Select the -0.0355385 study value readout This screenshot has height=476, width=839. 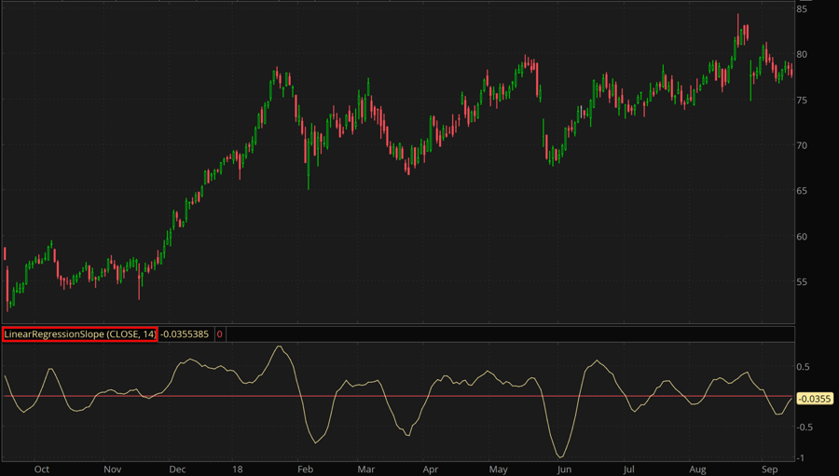185,333
